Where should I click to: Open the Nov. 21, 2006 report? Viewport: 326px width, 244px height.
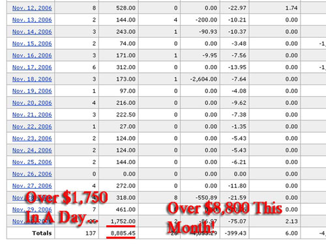(32, 115)
